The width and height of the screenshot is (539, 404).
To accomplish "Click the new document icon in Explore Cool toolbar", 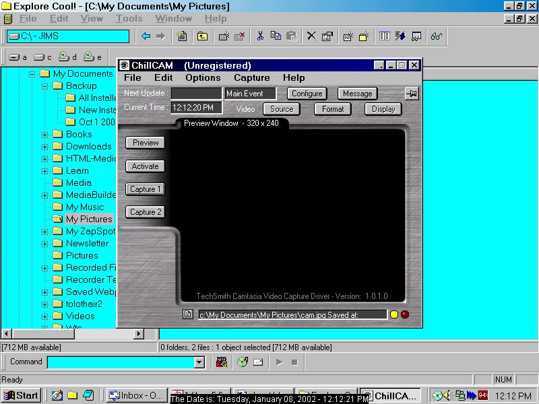I will [x=181, y=36].
